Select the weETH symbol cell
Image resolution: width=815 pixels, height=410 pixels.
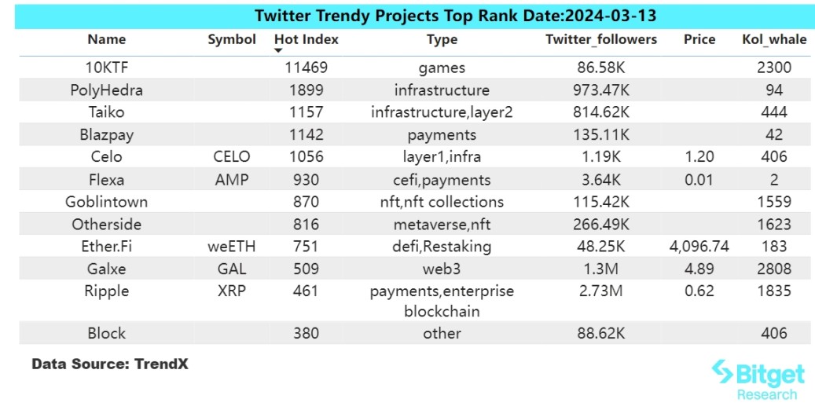tap(231, 247)
